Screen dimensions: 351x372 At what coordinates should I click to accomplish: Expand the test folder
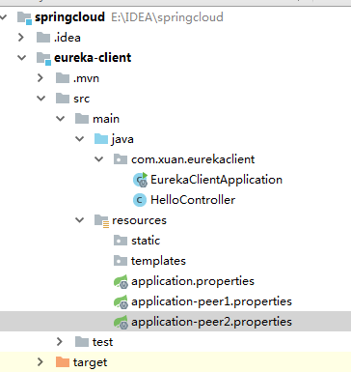60,342
